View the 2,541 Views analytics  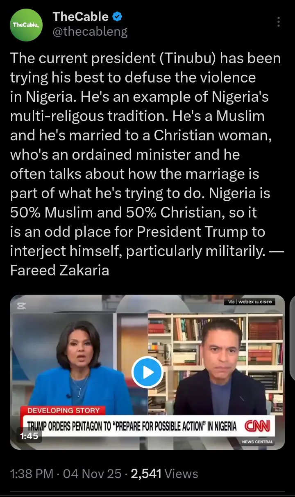point(164,474)
